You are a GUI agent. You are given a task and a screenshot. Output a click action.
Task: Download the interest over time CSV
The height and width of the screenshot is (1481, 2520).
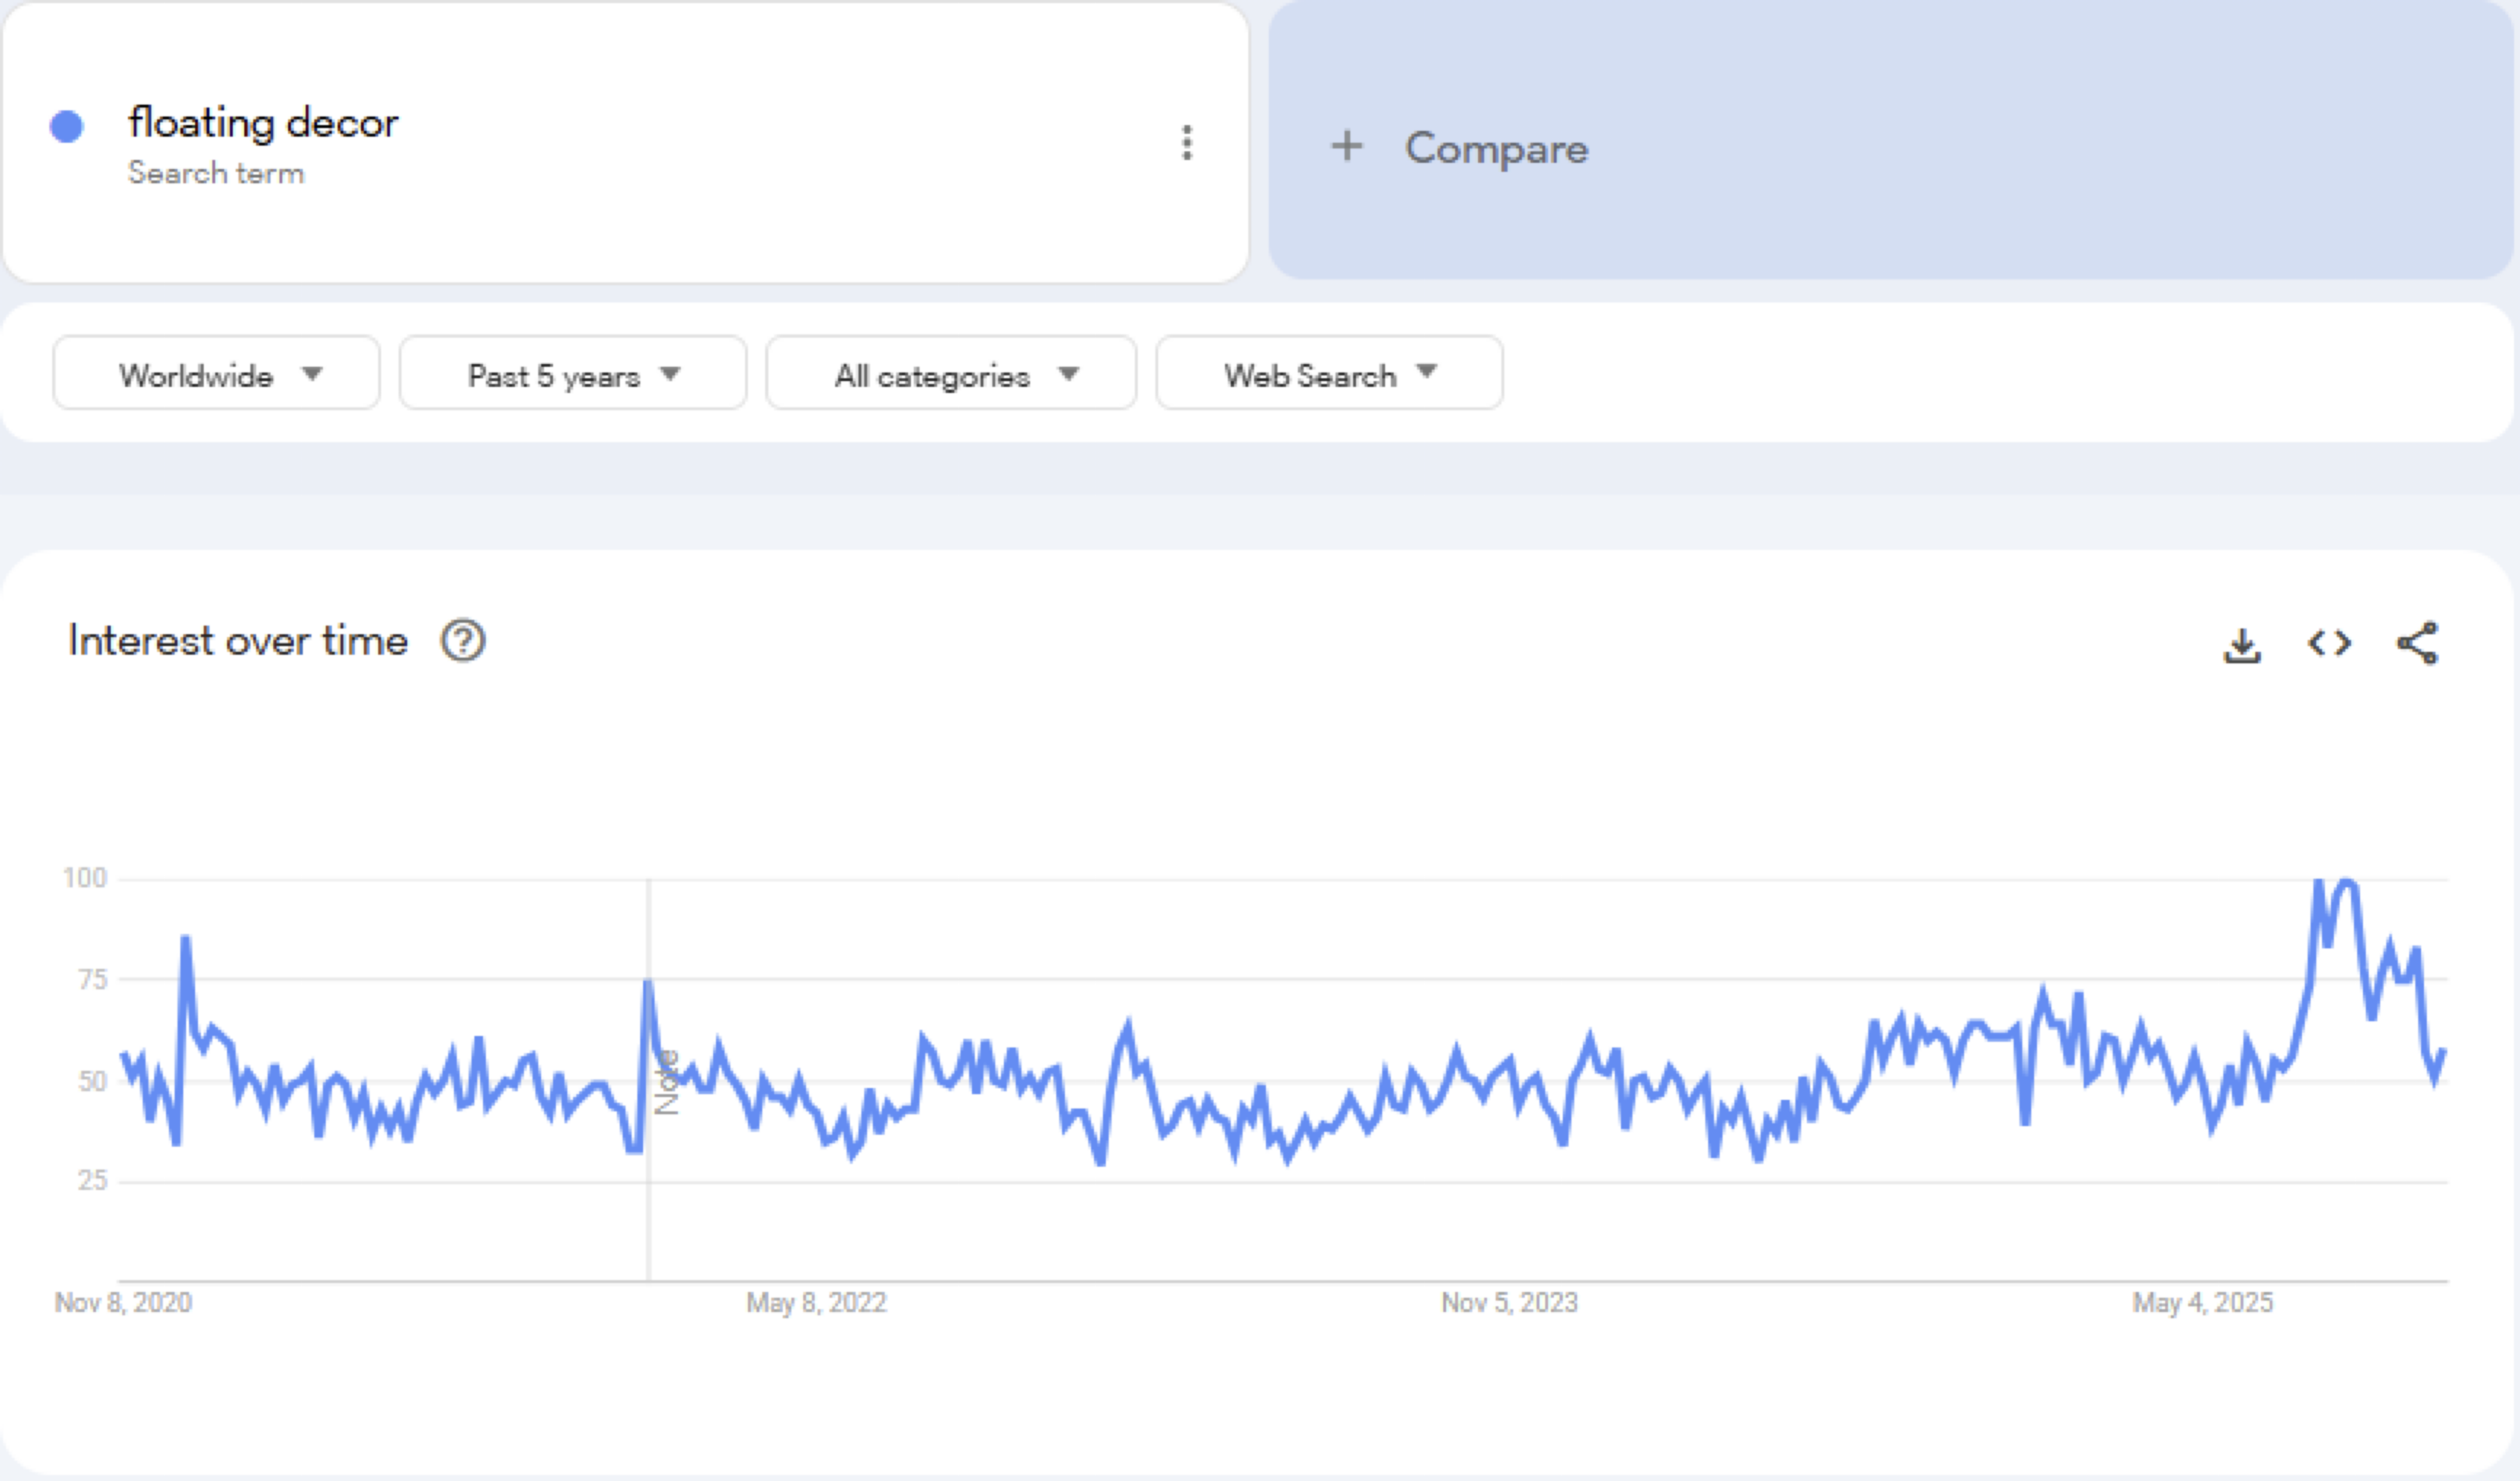2242,645
